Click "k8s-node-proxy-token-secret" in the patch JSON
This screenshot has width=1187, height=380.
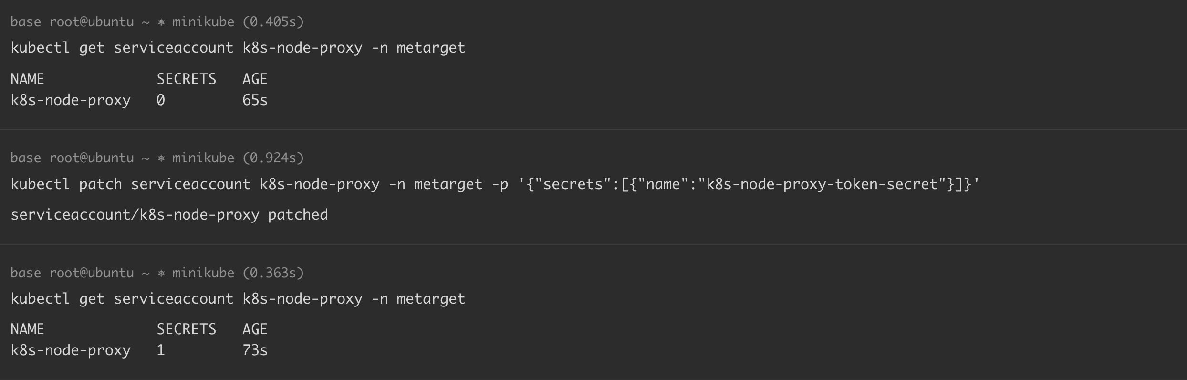[822, 184]
